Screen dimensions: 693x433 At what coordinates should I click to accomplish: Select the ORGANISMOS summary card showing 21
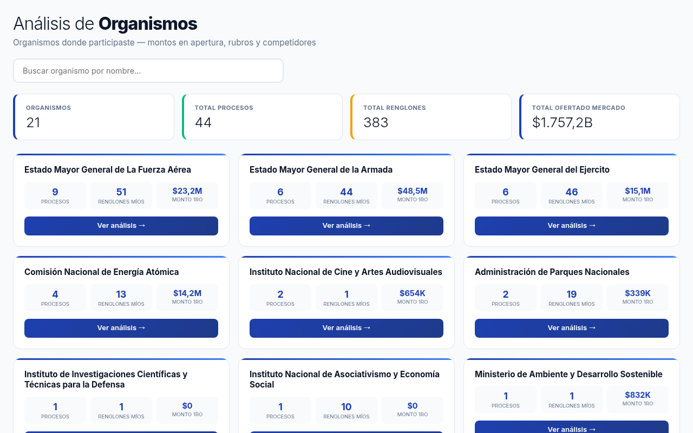point(93,116)
